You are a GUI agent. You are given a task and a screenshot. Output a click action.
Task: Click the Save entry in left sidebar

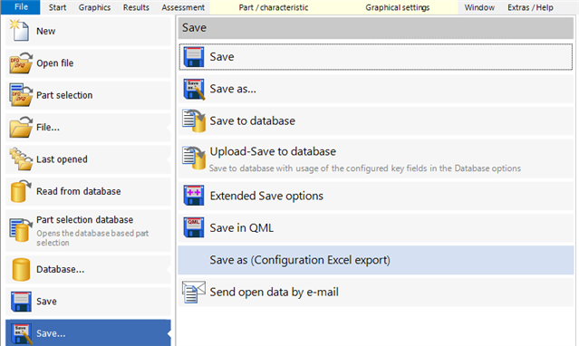tap(88, 302)
